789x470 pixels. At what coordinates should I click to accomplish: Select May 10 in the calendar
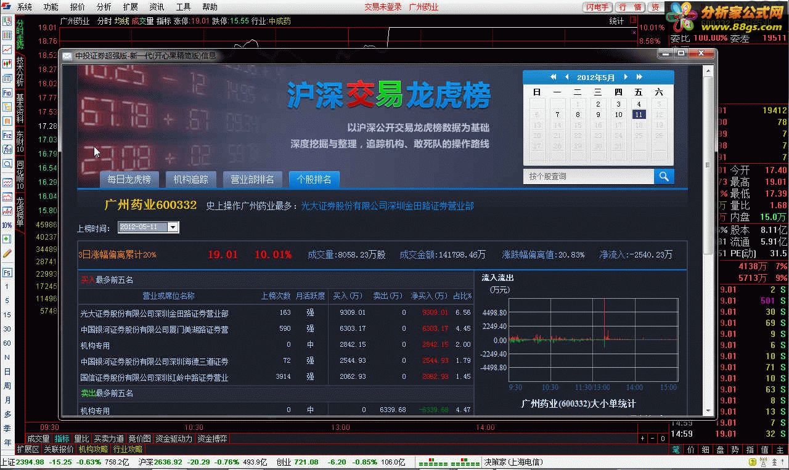618,115
